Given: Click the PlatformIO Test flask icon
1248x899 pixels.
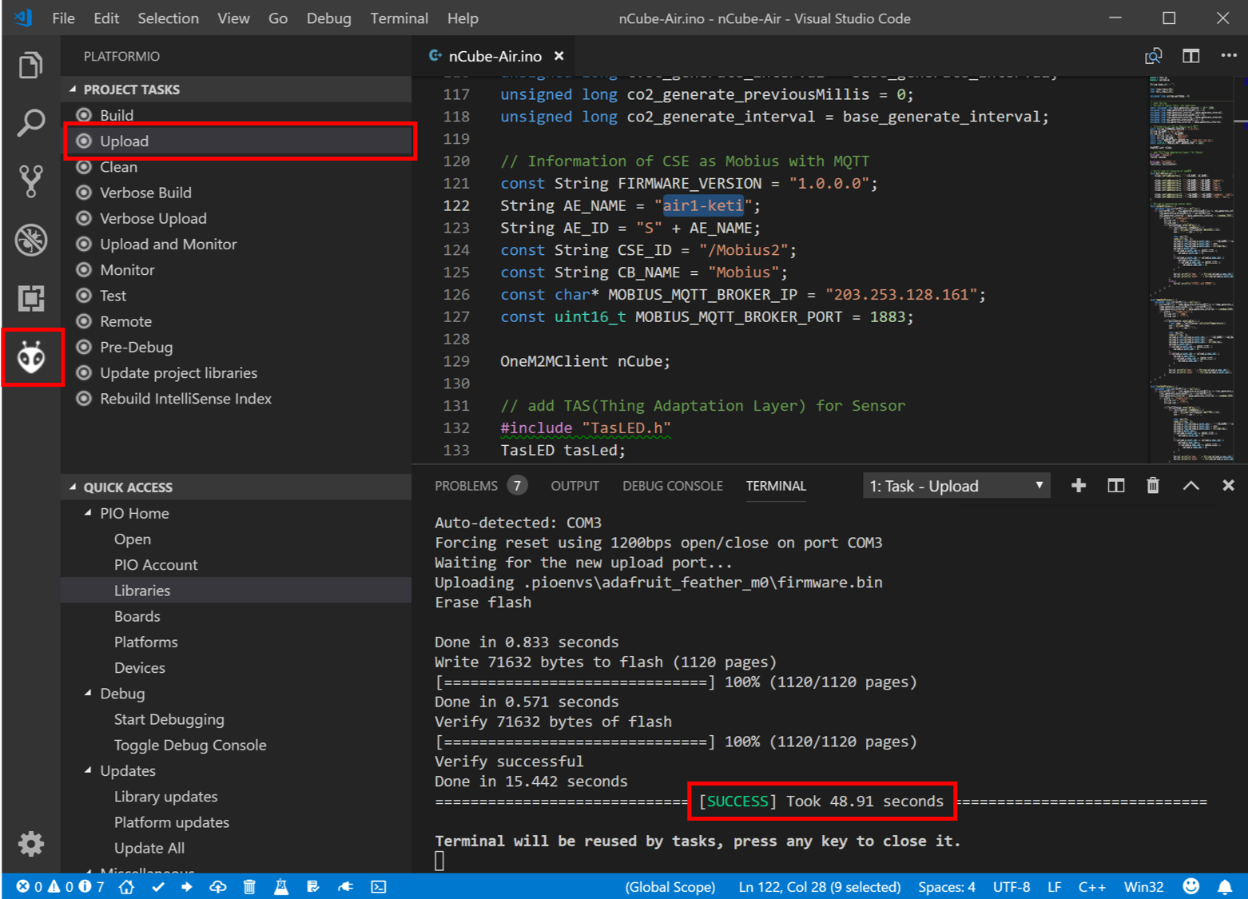Looking at the screenshot, I should pos(281,886).
